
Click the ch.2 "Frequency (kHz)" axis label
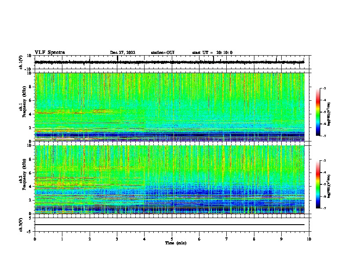[24, 174]
